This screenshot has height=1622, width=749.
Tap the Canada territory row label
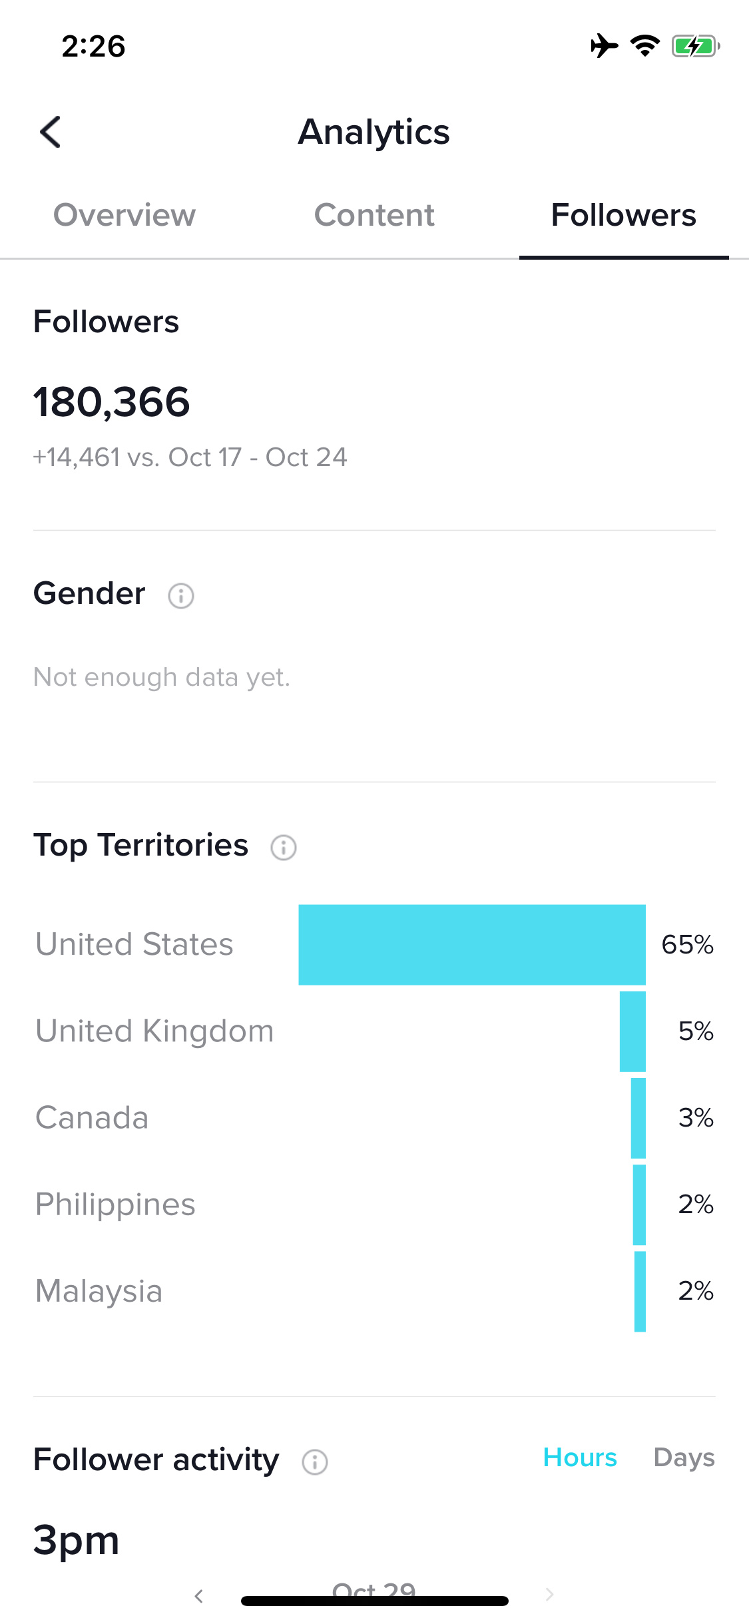point(92,1118)
